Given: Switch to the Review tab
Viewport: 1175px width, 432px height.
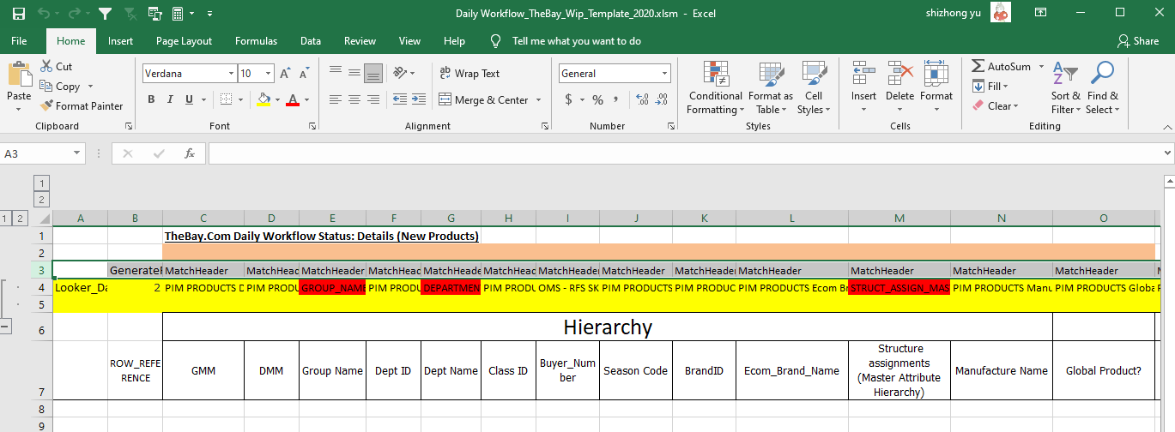Looking at the screenshot, I should 360,41.
